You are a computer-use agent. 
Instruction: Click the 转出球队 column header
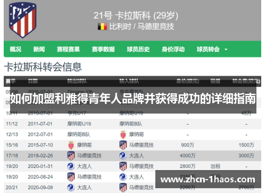77,81
